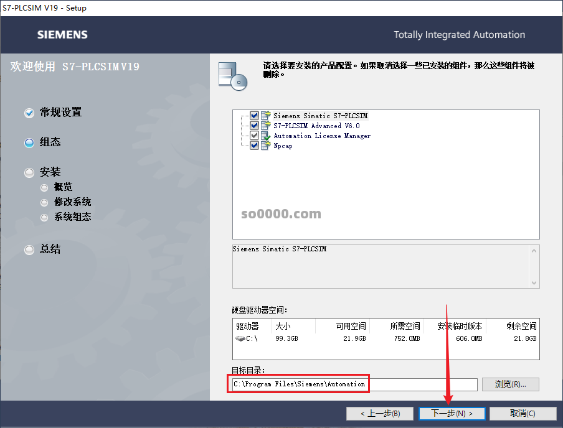The image size is (563, 428).
Task: Click the 剩余空间 column header
Action: tap(513, 326)
